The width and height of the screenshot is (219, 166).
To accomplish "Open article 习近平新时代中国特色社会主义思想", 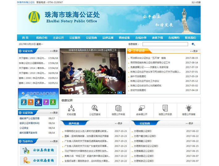I will pos(86,151).
